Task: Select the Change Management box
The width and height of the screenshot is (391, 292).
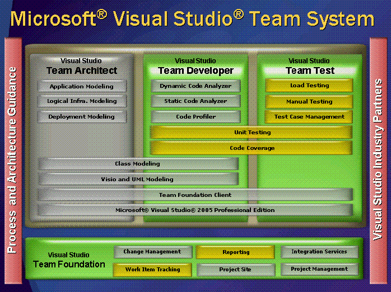Action: [x=153, y=252]
